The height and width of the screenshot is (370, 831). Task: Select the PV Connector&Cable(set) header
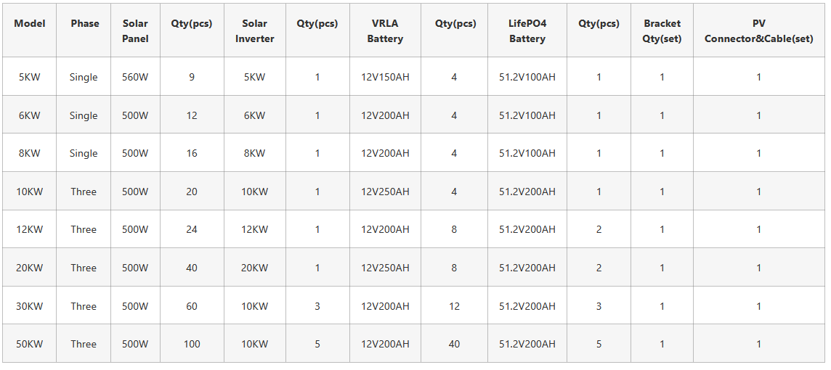pos(758,30)
